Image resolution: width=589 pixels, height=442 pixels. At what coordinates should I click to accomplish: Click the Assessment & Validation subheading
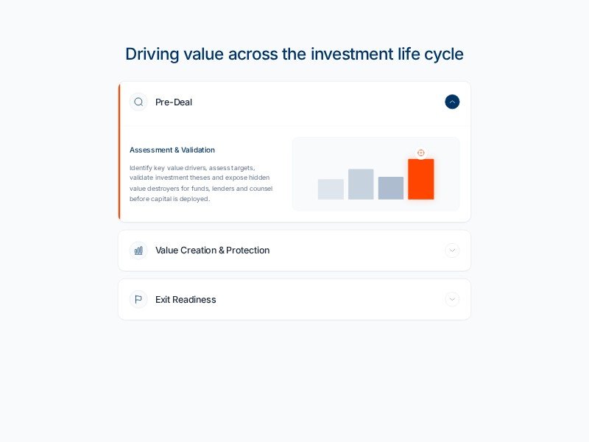172,150
